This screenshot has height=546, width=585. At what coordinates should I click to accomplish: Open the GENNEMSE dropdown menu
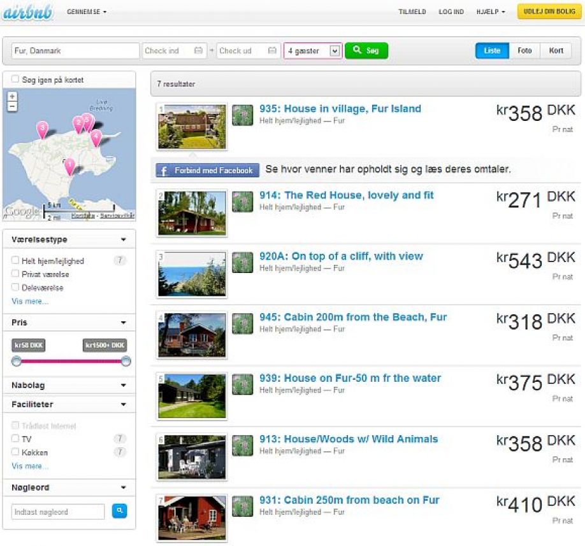tap(87, 12)
